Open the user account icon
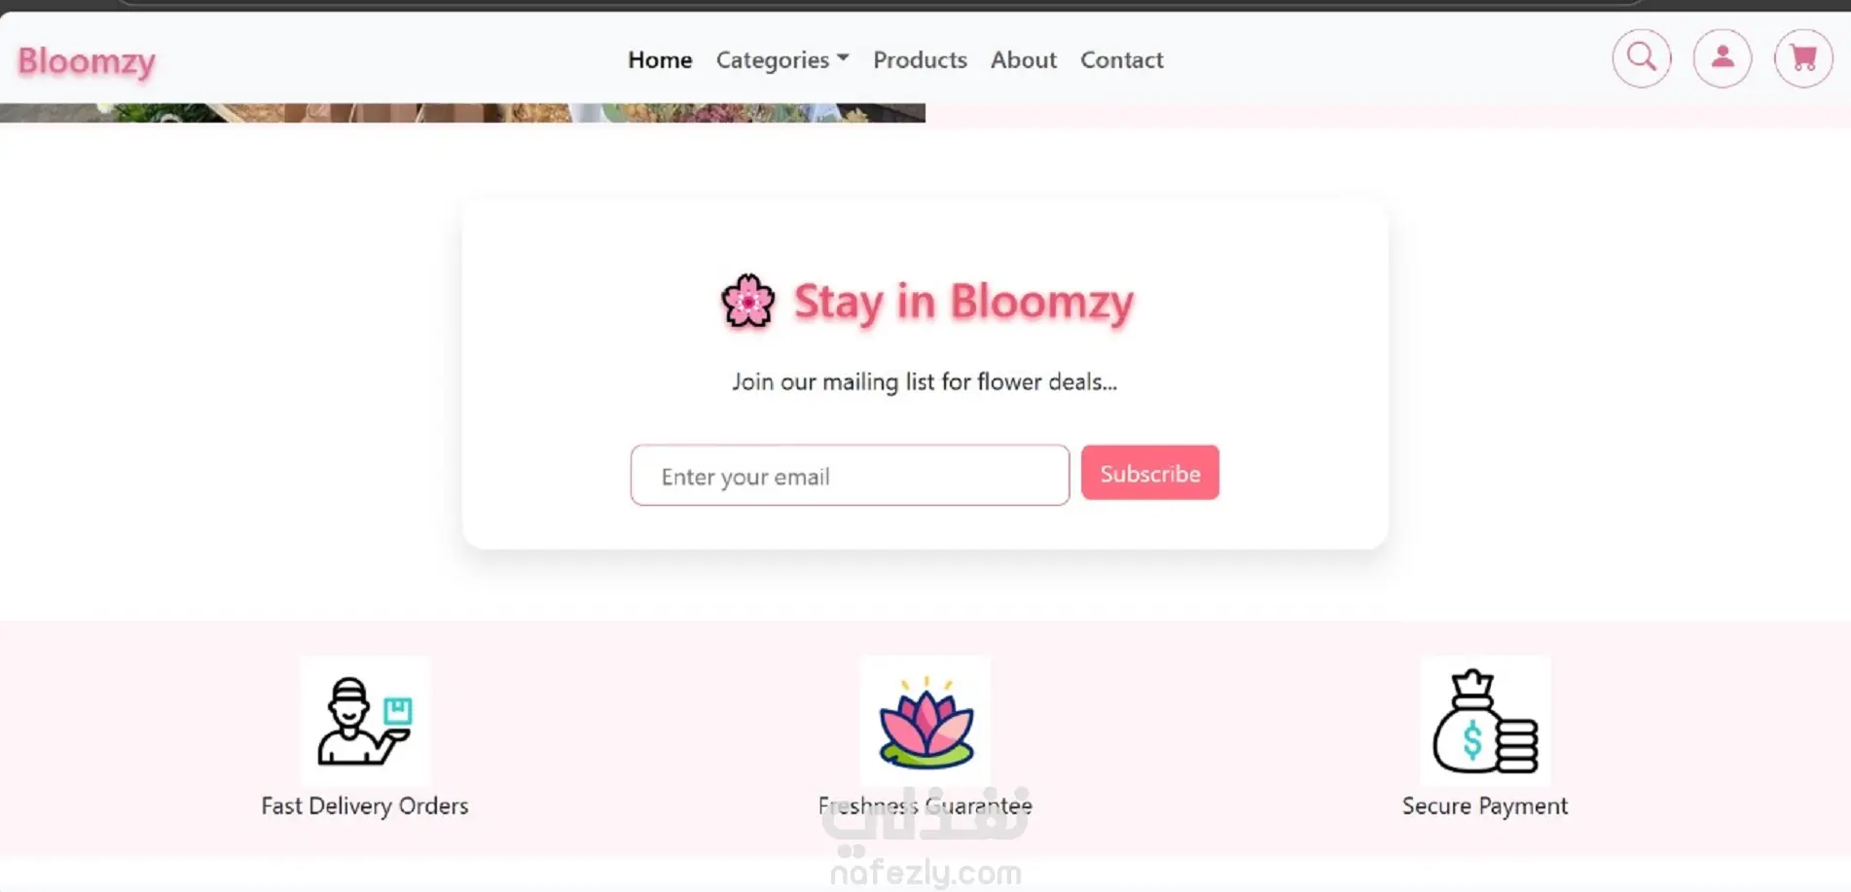This screenshot has height=892, width=1851. point(1723,58)
